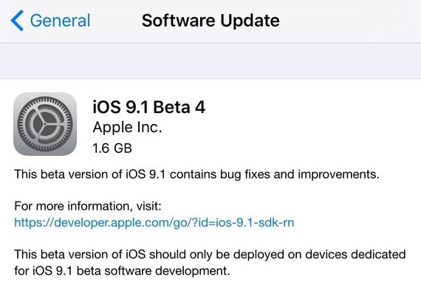
Task: Select the iOS 9.1 Beta 4 heading
Action: 148,107
